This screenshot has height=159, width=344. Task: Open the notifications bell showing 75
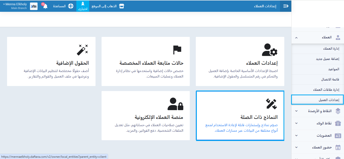click(45, 6)
